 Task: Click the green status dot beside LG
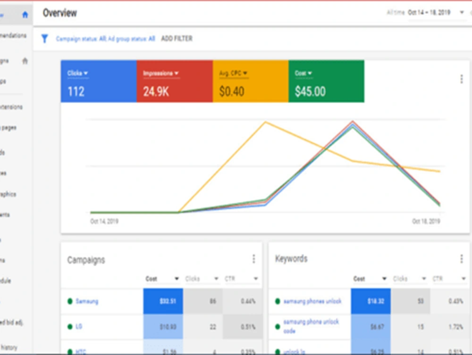70,326
